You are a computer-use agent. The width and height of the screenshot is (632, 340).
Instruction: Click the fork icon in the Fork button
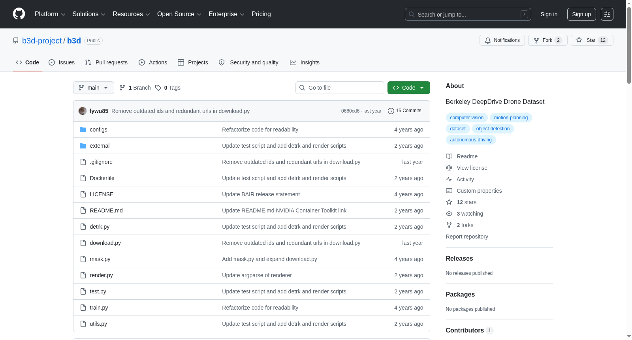[x=536, y=40]
